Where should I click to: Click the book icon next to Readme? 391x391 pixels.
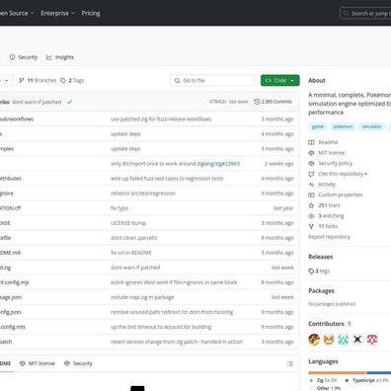pyautogui.click(x=311, y=142)
